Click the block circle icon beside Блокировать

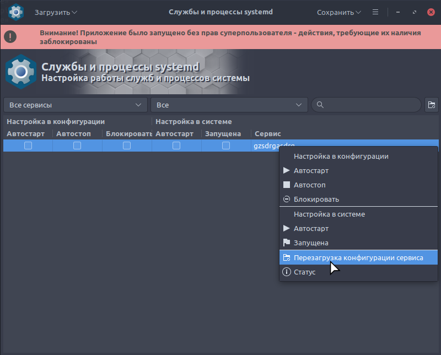(286, 199)
